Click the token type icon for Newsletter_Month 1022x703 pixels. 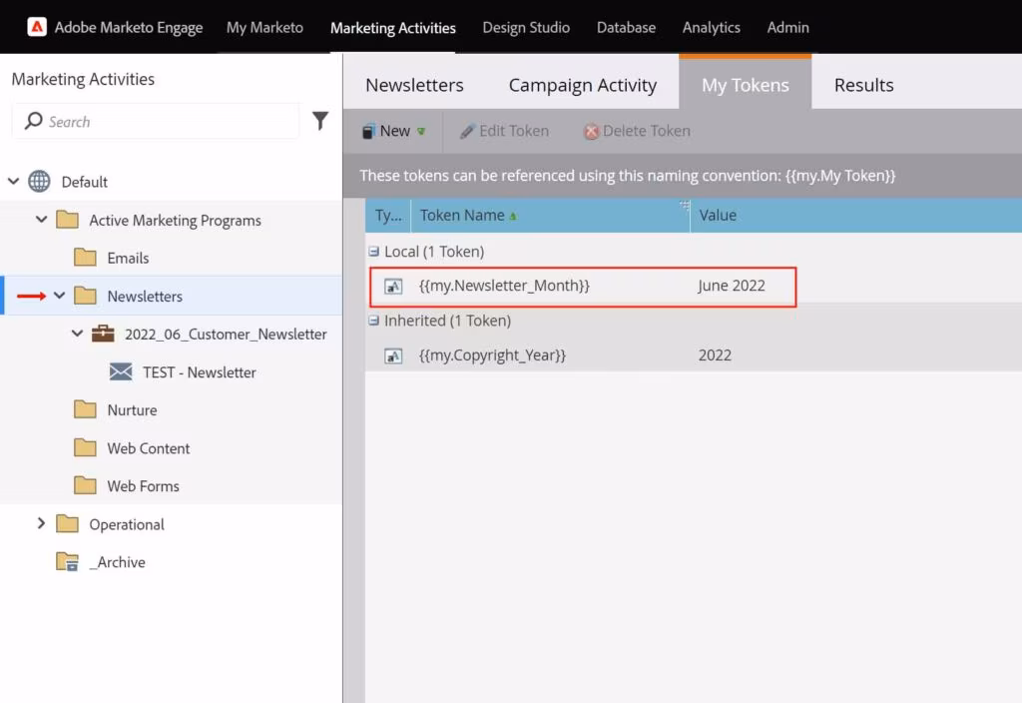coord(393,286)
